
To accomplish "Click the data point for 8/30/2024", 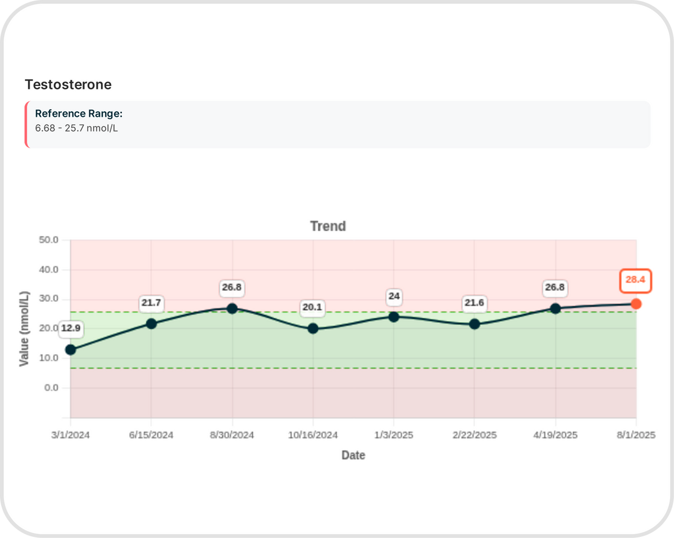I will (x=232, y=309).
